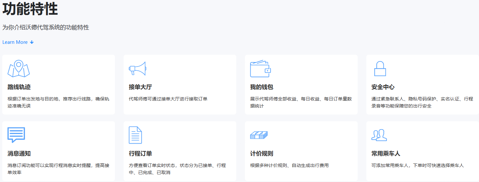
Task: Click the padlock icon for 安全中心
Action: pyautogui.click(x=380, y=68)
